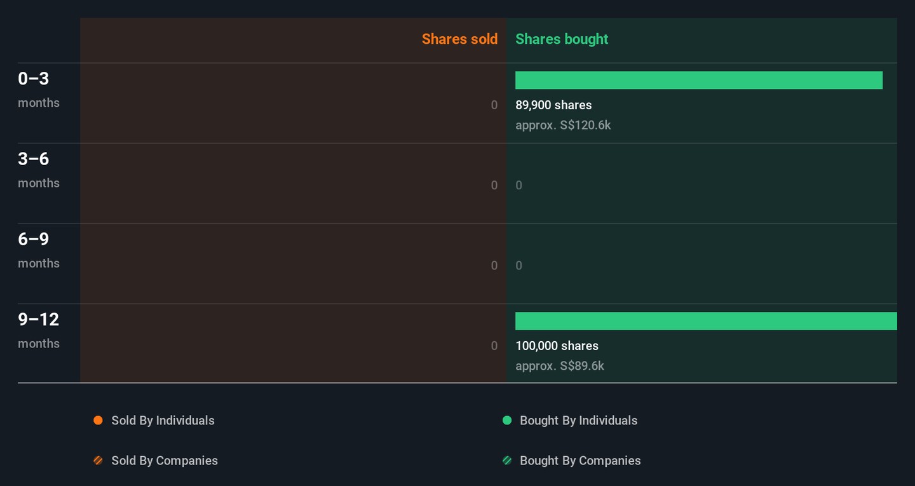Click the 100,000 shares value text
The height and width of the screenshot is (486, 915).
coord(557,346)
